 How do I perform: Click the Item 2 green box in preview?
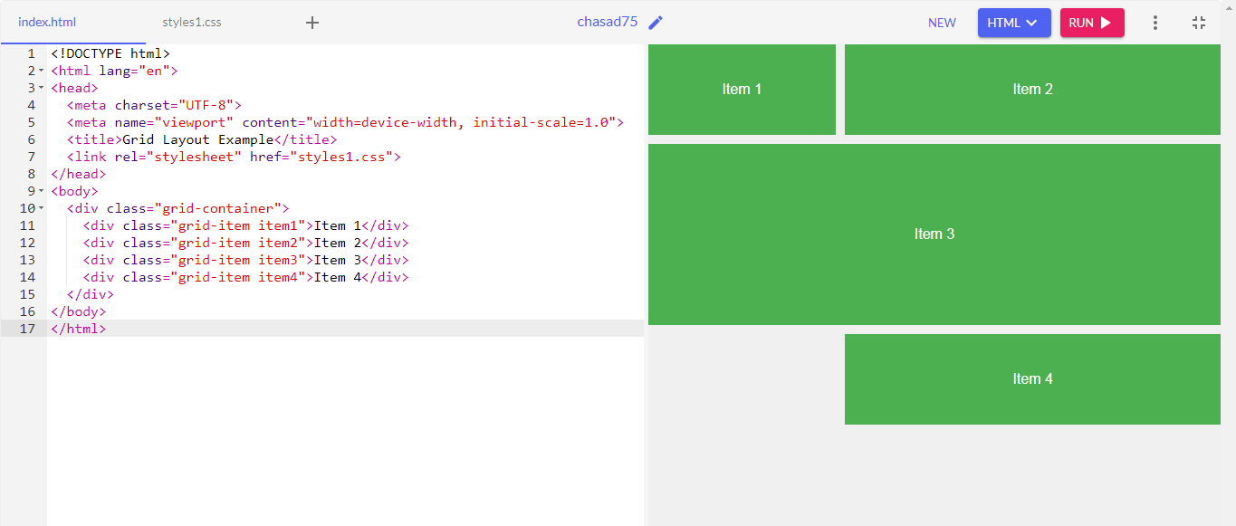(x=1032, y=89)
